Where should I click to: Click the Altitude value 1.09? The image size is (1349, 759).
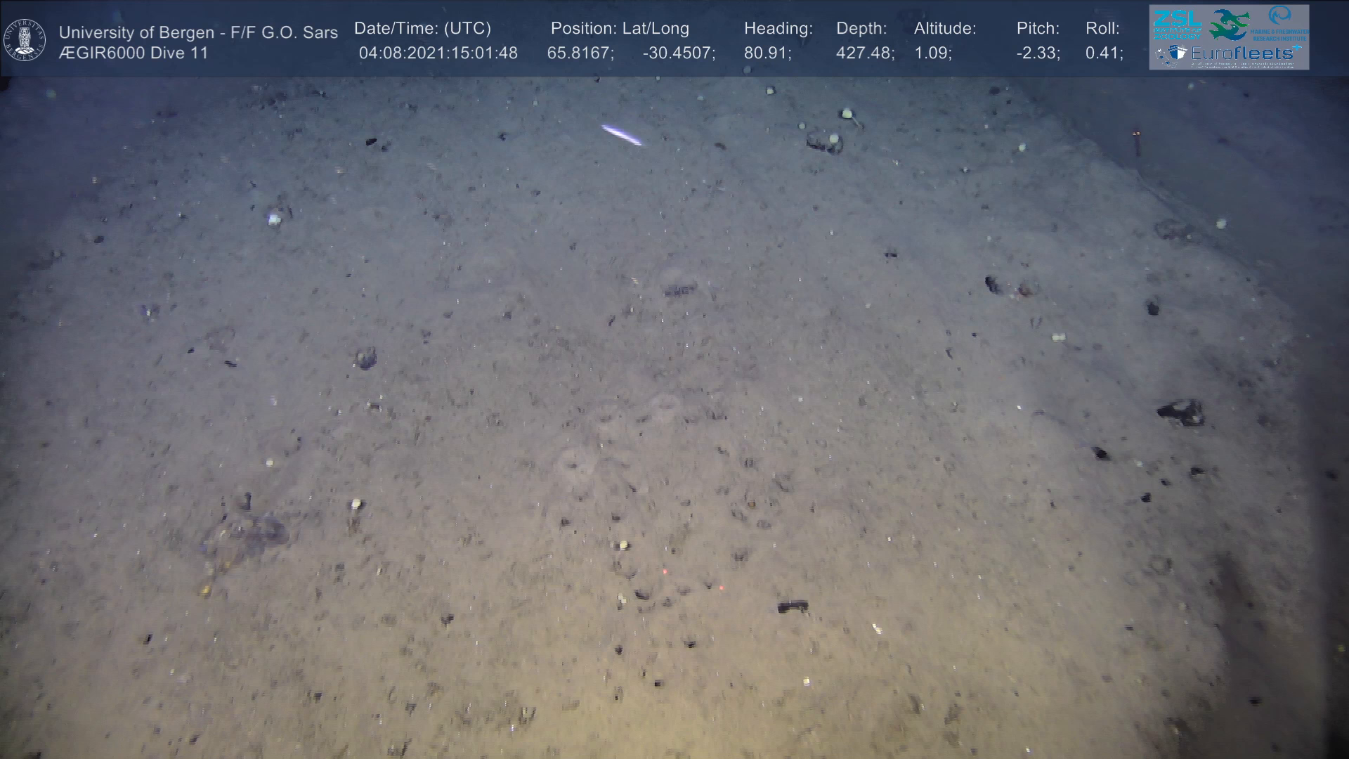[932, 53]
